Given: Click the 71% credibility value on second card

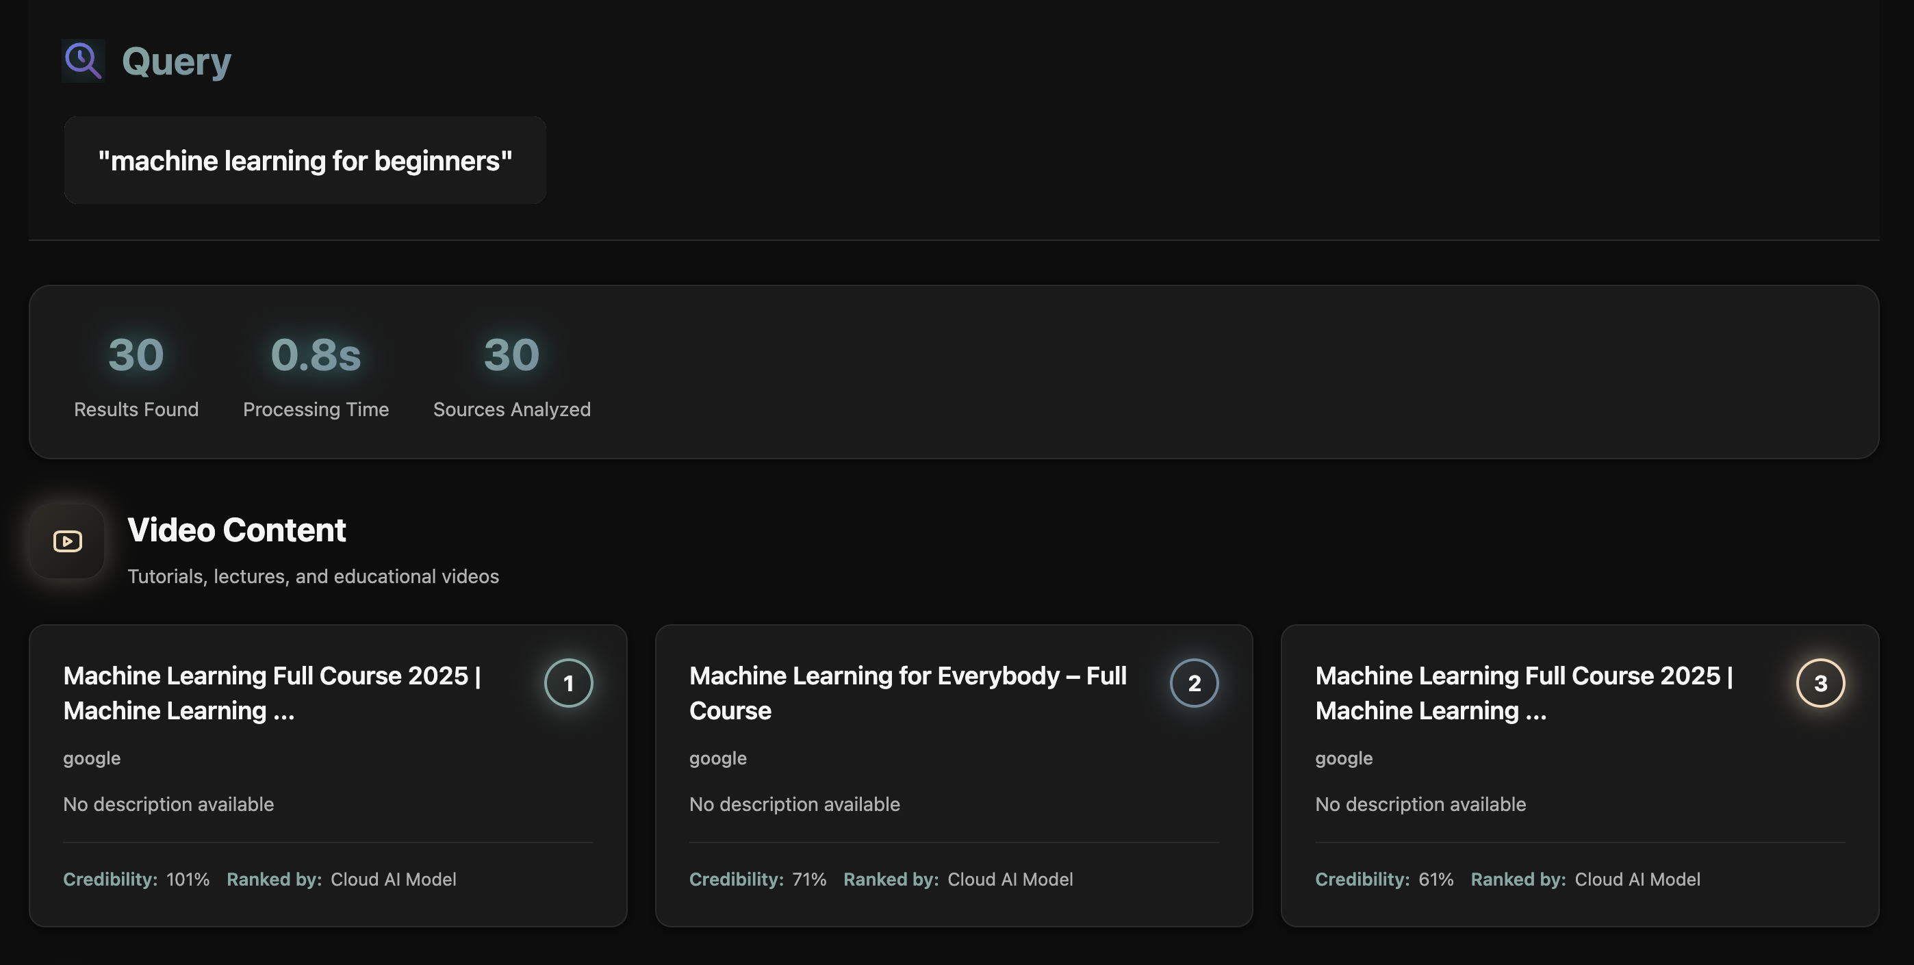Looking at the screenshot, I should pyautogui.click(x=809, y=879).
